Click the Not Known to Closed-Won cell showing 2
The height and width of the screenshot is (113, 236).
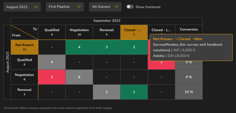click(x=134, y=47)
